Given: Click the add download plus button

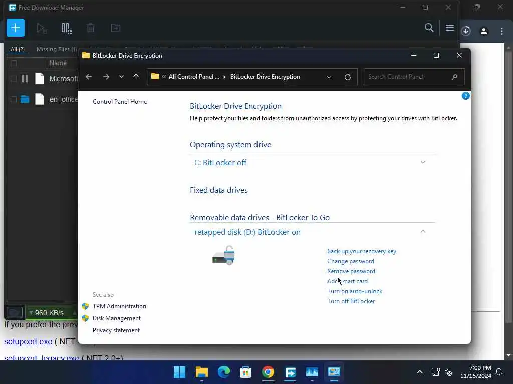Looking at the screenshot, I should point(16,28).
